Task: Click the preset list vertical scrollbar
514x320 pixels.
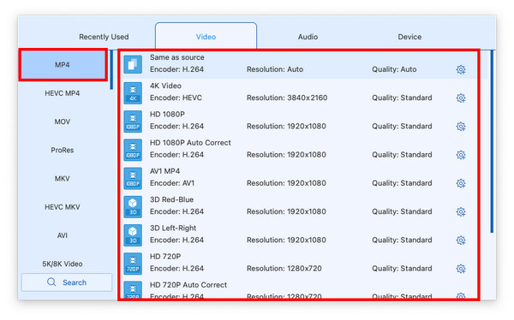Action: tap(492, 141)
